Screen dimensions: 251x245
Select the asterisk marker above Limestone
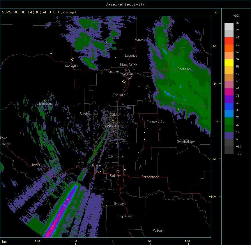[x=45, y=101]
